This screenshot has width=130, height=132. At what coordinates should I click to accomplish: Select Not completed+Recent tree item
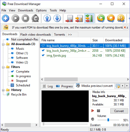tap(25, 39)
